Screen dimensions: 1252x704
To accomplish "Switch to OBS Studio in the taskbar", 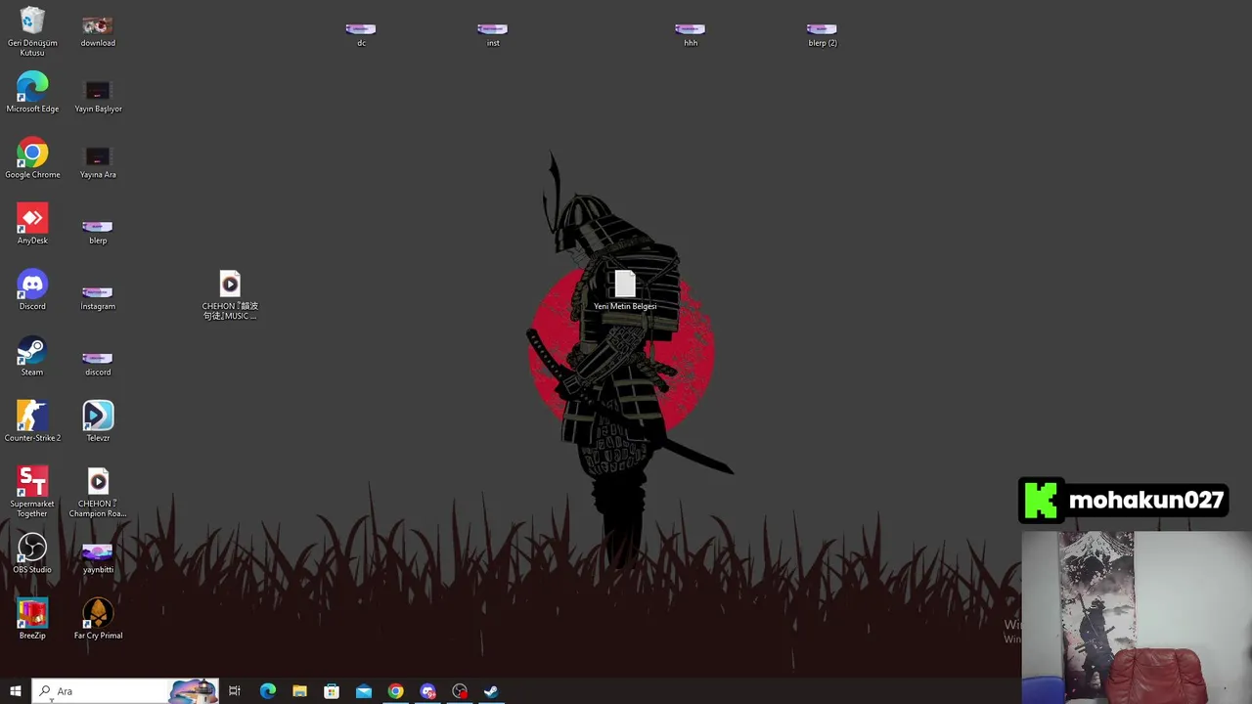I will coord(460,691).
